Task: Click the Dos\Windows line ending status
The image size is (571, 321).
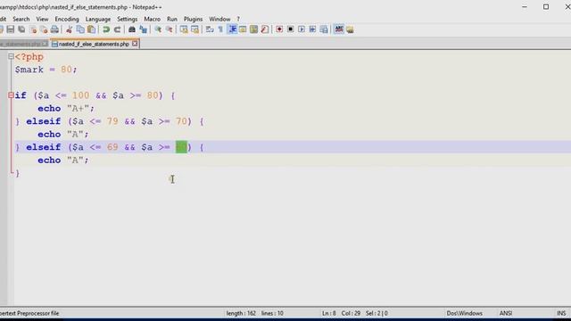Action: pos(464,313)
